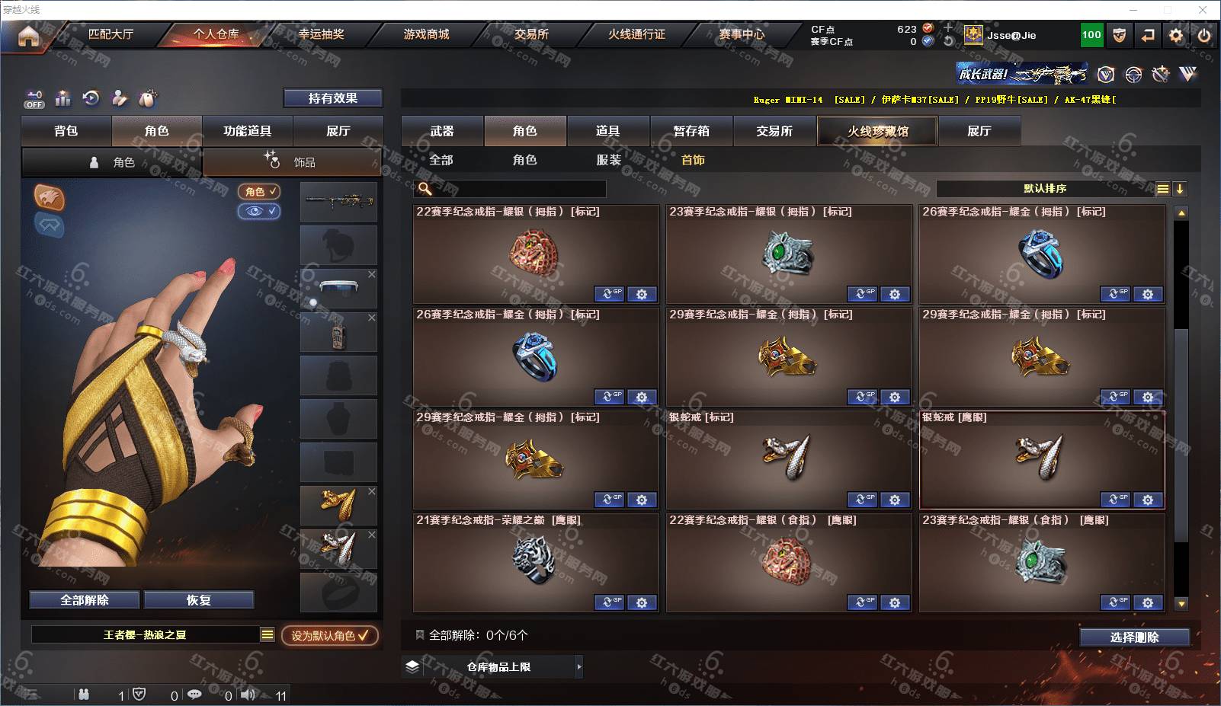Switch to the 火线珍藏馆 tab

(877, 131)
